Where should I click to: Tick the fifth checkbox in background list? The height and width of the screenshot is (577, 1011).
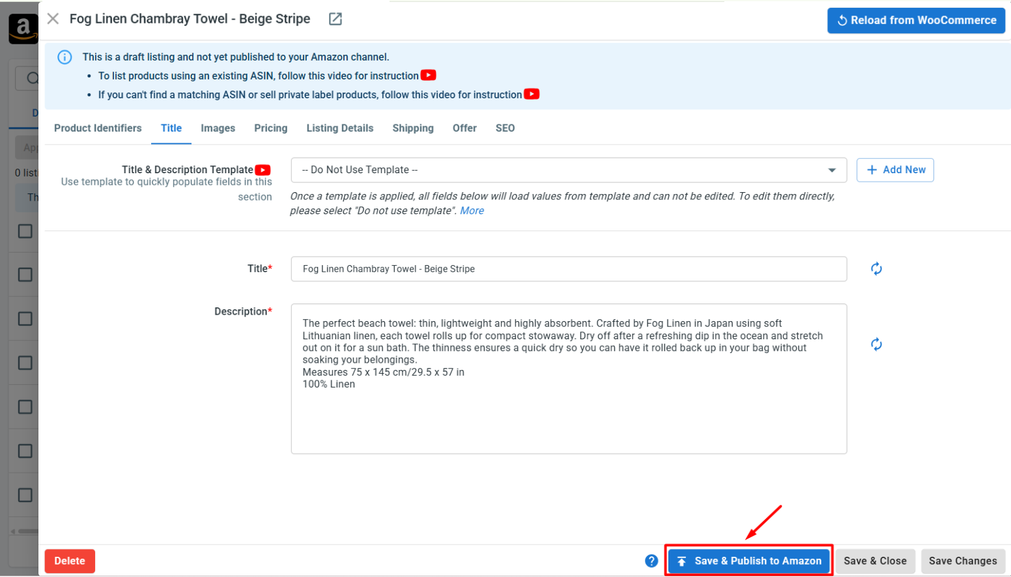pos(25,407)
